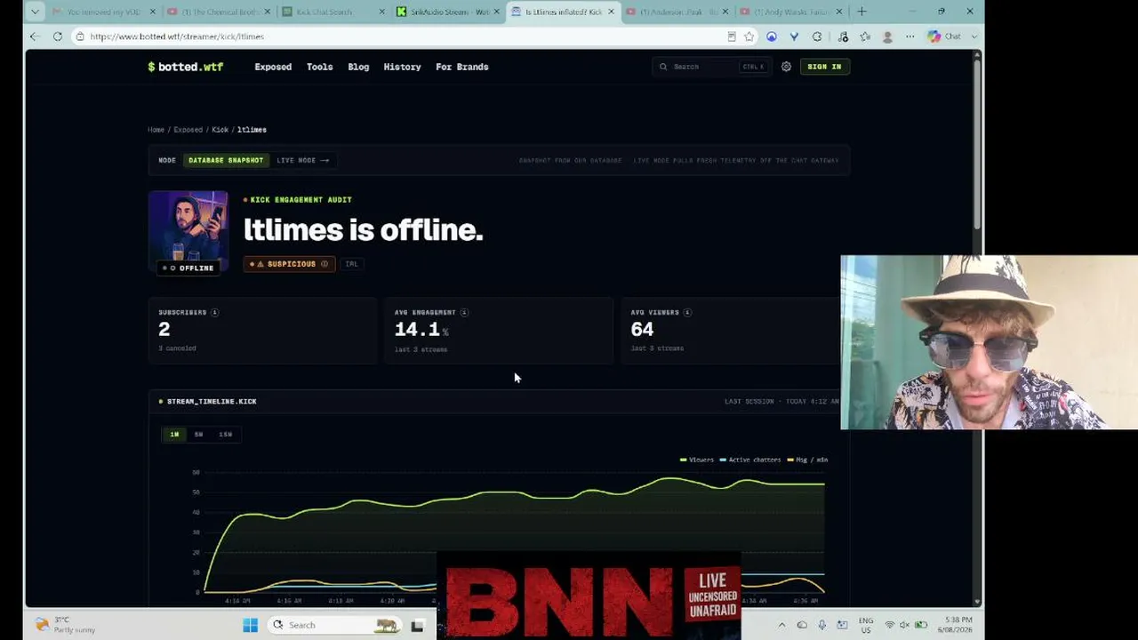Show info for Subscribers stat
The width and height of the screenshot is (1138, 640).
214,313
